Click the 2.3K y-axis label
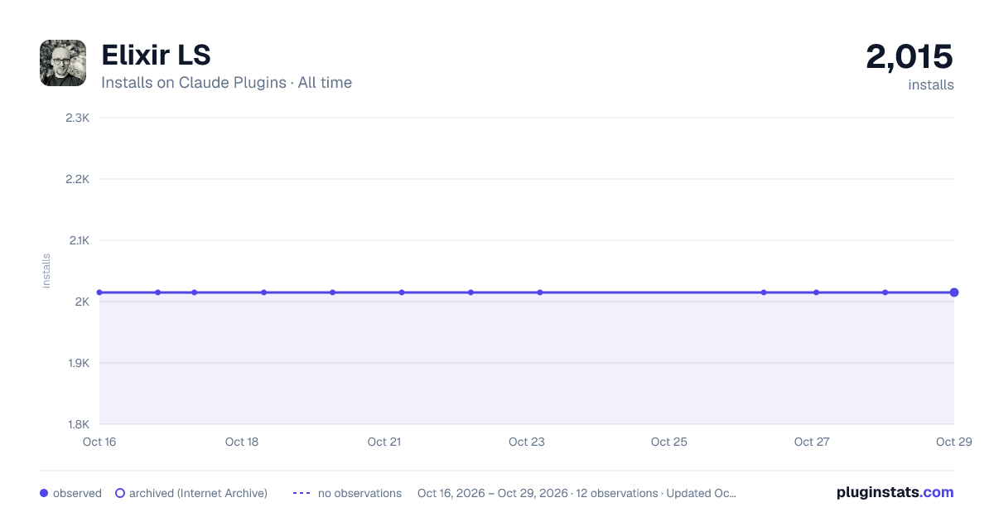 coord(77,118)
